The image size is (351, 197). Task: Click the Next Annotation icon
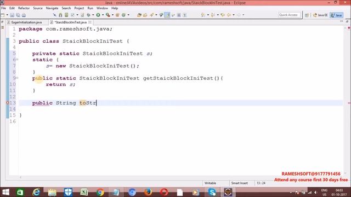pos(203,15)
